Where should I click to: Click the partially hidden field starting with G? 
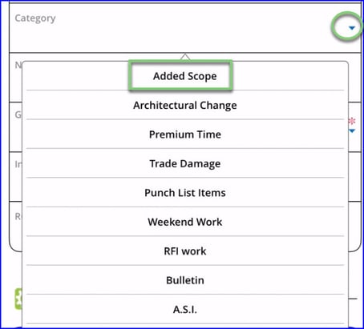(x=15, y=127)
